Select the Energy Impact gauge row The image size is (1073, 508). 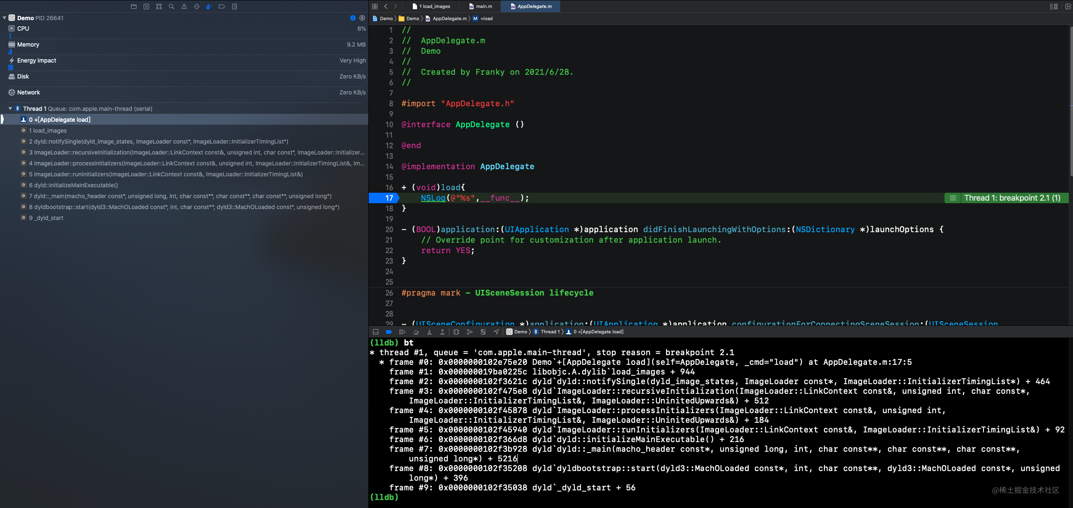[184, 63]
